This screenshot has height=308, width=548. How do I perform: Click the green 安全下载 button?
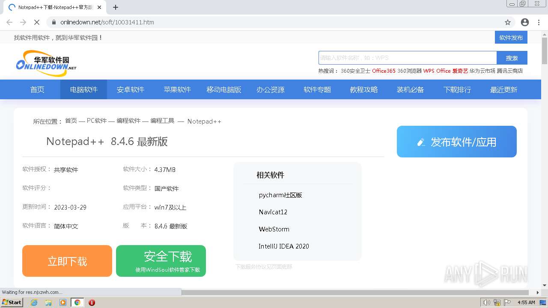pos(161,261)
